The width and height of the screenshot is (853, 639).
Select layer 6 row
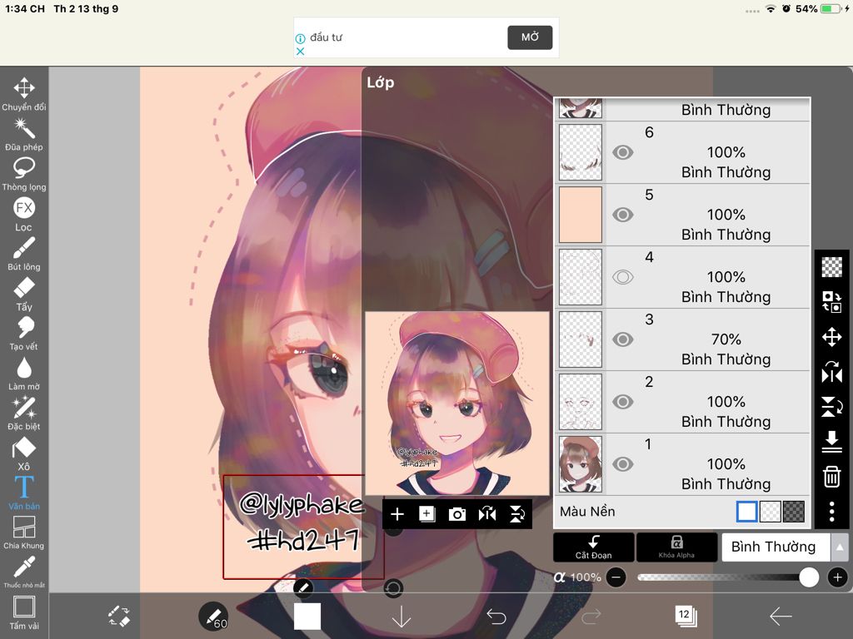tap(682, 152)
